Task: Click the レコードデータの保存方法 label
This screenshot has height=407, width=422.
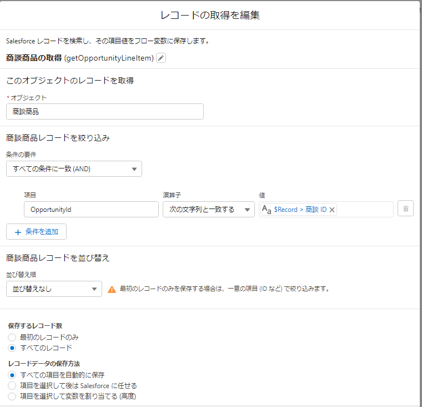Action: (x=44, y=364)
